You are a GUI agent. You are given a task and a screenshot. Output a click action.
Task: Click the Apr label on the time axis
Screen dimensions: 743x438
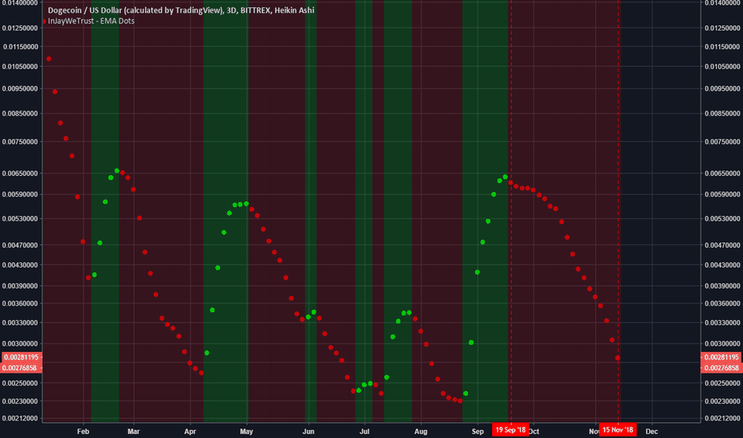click(x=190, y=432)
